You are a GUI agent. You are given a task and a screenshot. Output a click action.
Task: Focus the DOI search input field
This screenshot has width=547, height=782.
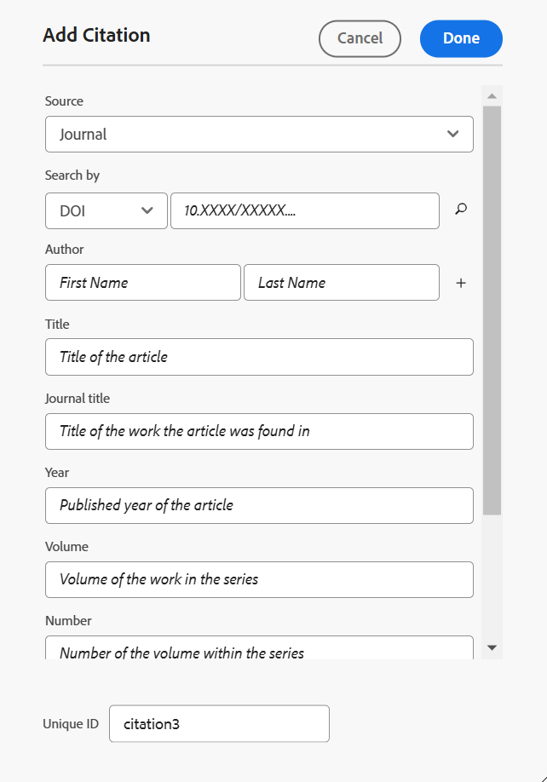pyautogui.click(x=304, y=210)
